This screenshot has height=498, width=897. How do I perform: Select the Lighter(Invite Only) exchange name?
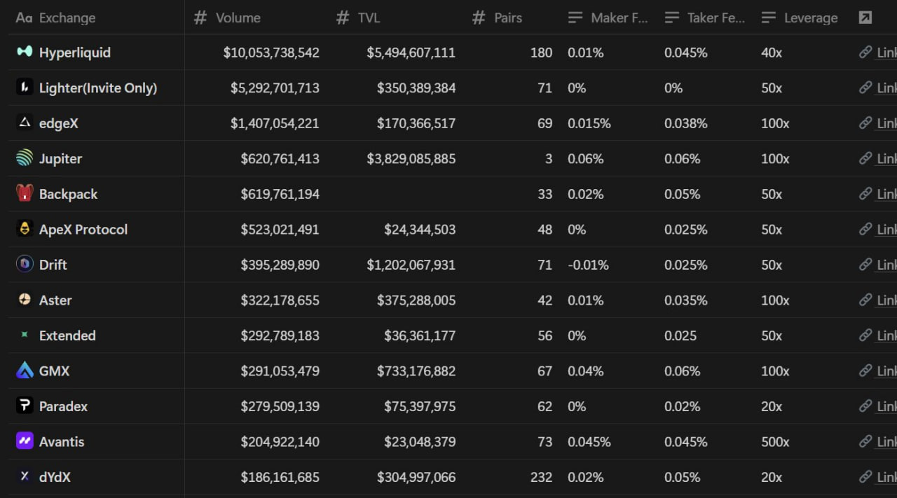click(x=98, y=88)
